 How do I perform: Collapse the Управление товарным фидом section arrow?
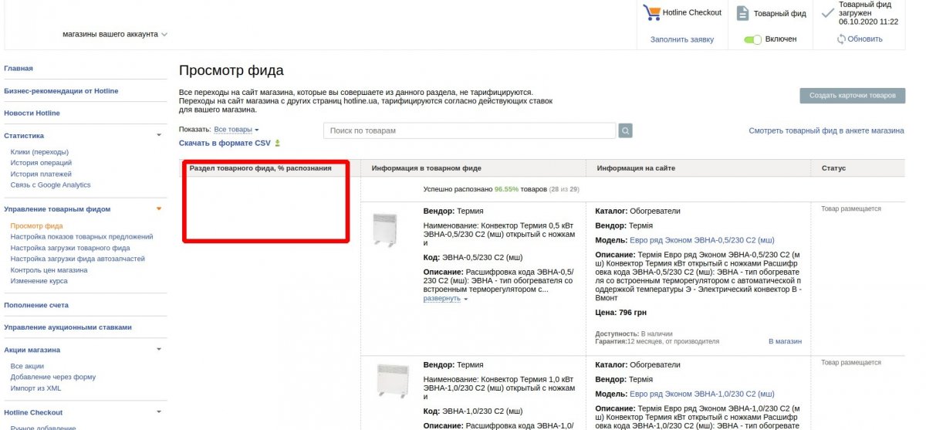click(x=159, y=208)
